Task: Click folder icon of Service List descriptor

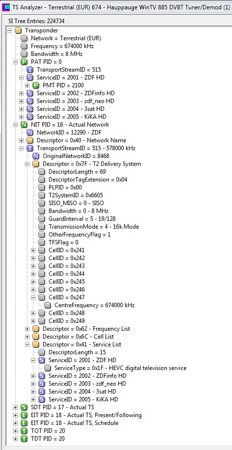Action: pyautogui.click(x=36, y=344)
